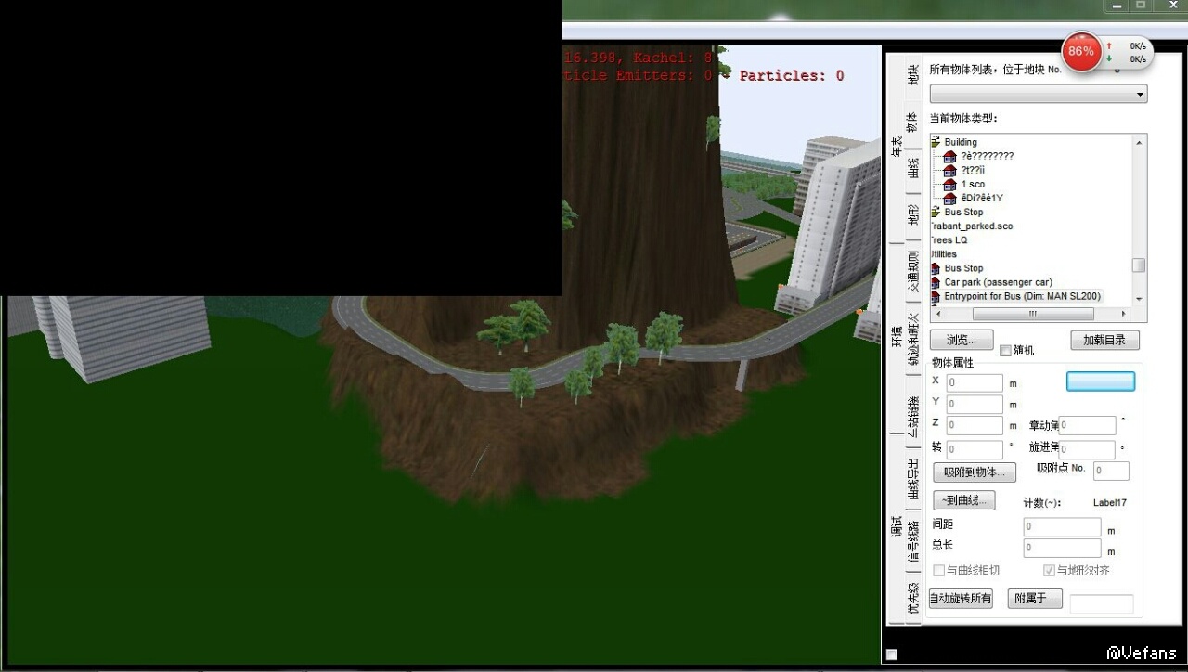Click the 加载目录 button

point(1104,340)
